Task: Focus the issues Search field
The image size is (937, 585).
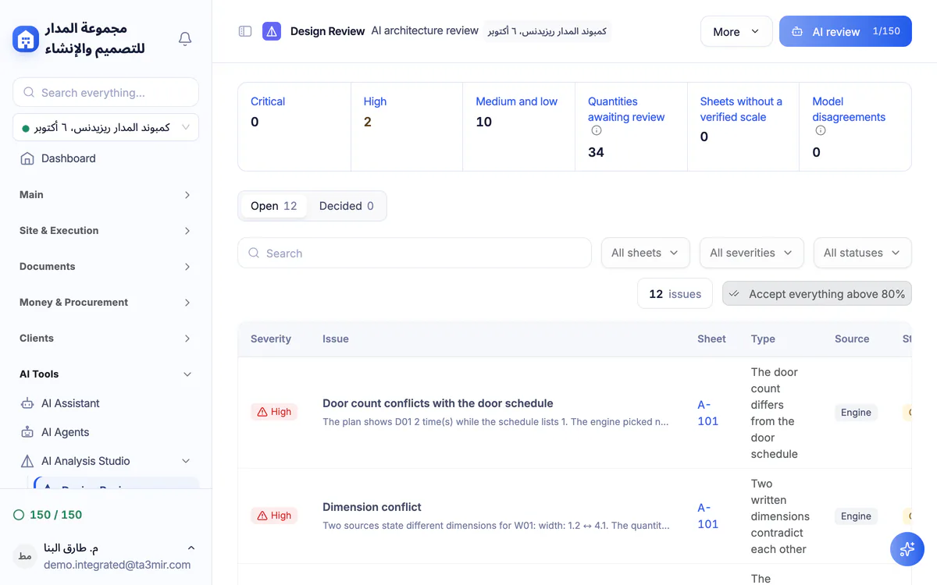Action: [415, 253]
